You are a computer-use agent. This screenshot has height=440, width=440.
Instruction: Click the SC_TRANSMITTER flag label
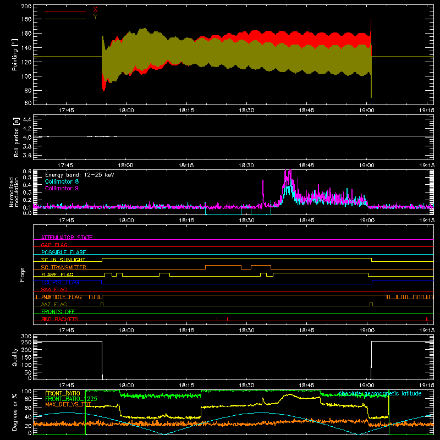[64, 267]
